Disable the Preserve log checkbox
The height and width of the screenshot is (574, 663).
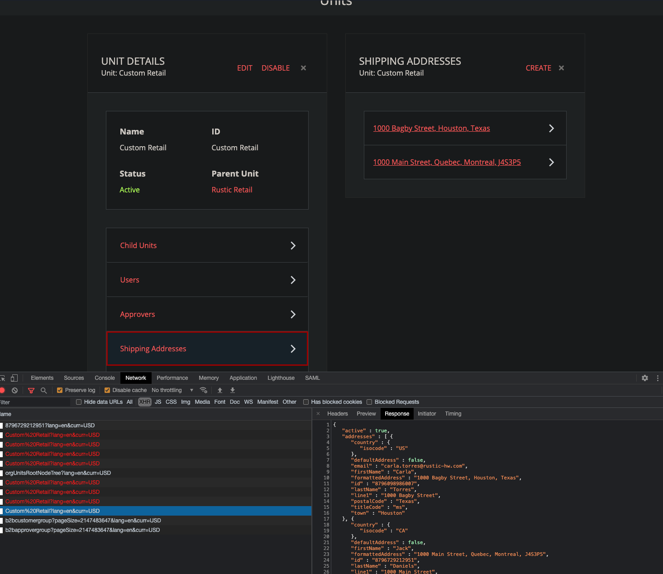60,390
